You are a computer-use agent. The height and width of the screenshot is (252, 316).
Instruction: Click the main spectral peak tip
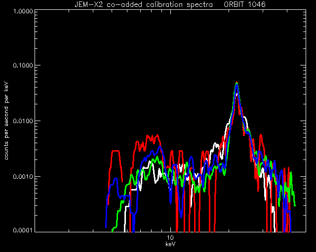[x=237, y=83]
